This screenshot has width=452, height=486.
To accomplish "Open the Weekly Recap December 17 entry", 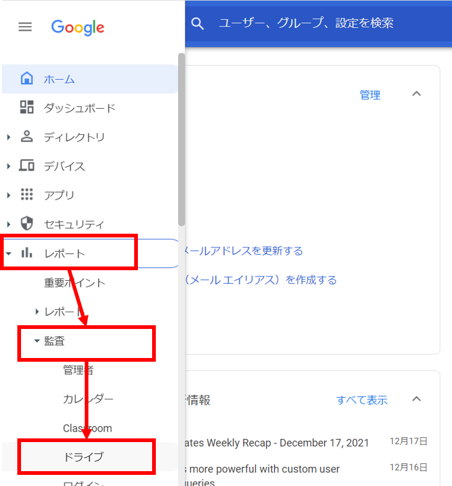I will 277,443.
